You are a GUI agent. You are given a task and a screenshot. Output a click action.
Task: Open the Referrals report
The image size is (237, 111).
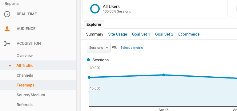point(25,105)
